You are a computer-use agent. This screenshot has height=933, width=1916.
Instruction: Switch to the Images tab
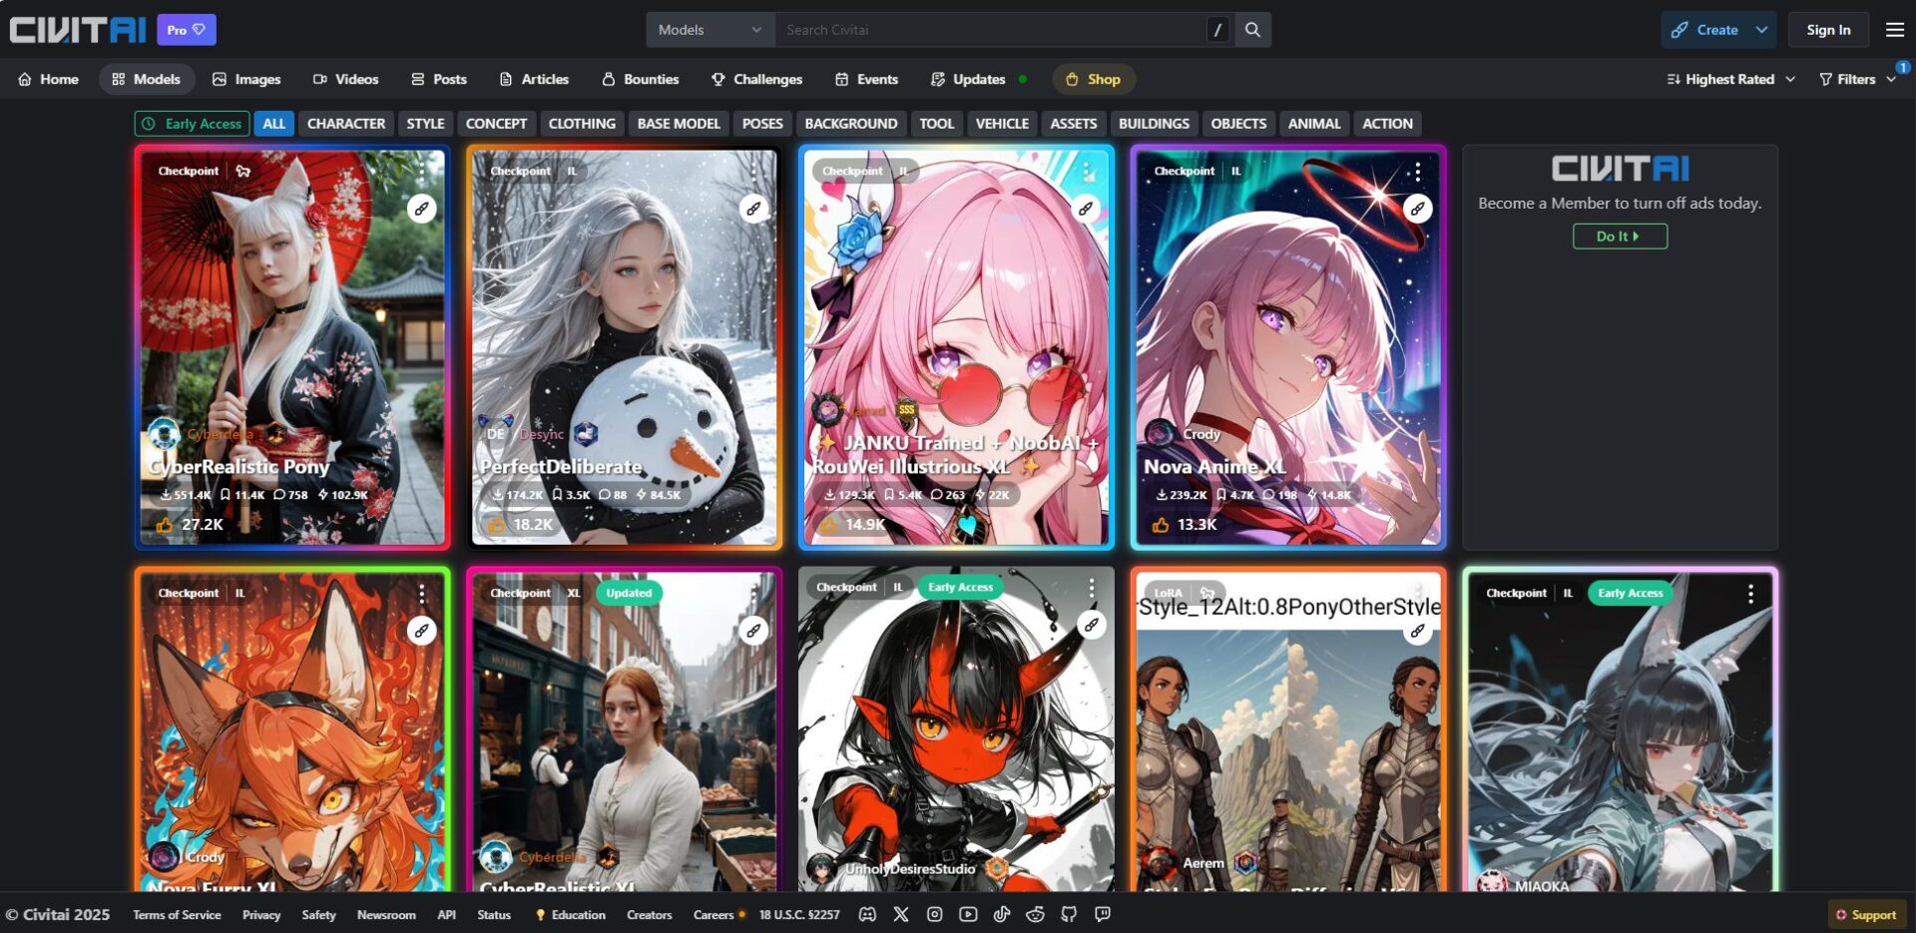click(246, 79)
